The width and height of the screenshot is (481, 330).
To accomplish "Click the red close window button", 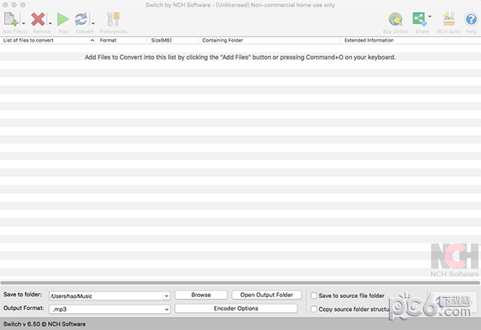I will tap(6, 5).
